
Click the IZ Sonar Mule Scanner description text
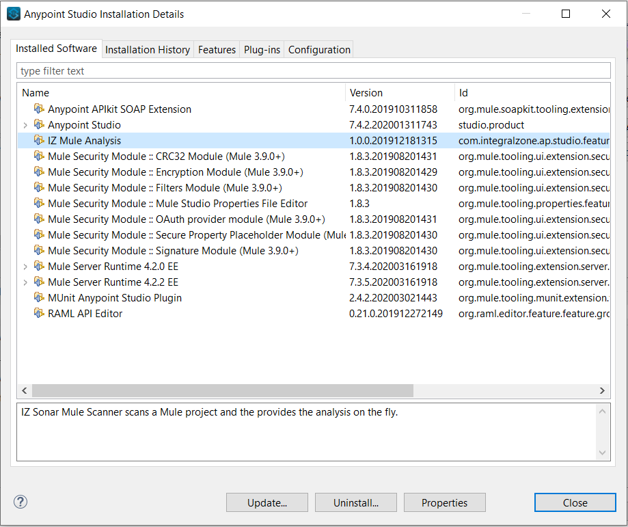point(210,412)
